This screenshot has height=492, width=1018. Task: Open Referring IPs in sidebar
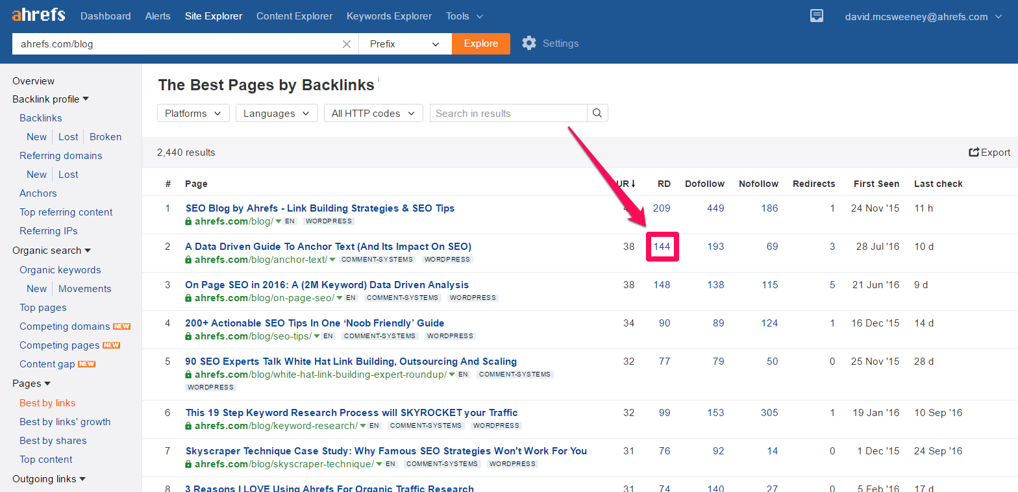[49, 231]
